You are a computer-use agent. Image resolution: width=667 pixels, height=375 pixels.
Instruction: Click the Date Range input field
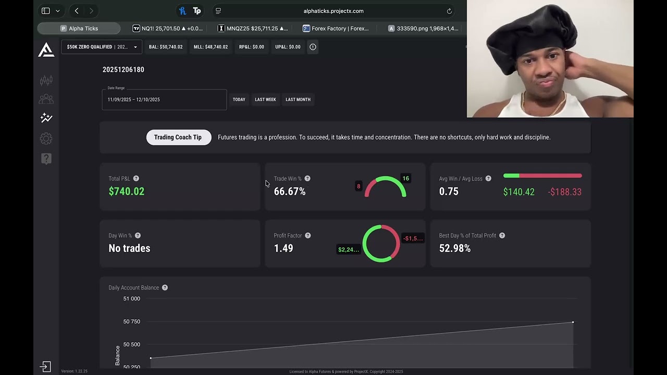pos(164,99)
